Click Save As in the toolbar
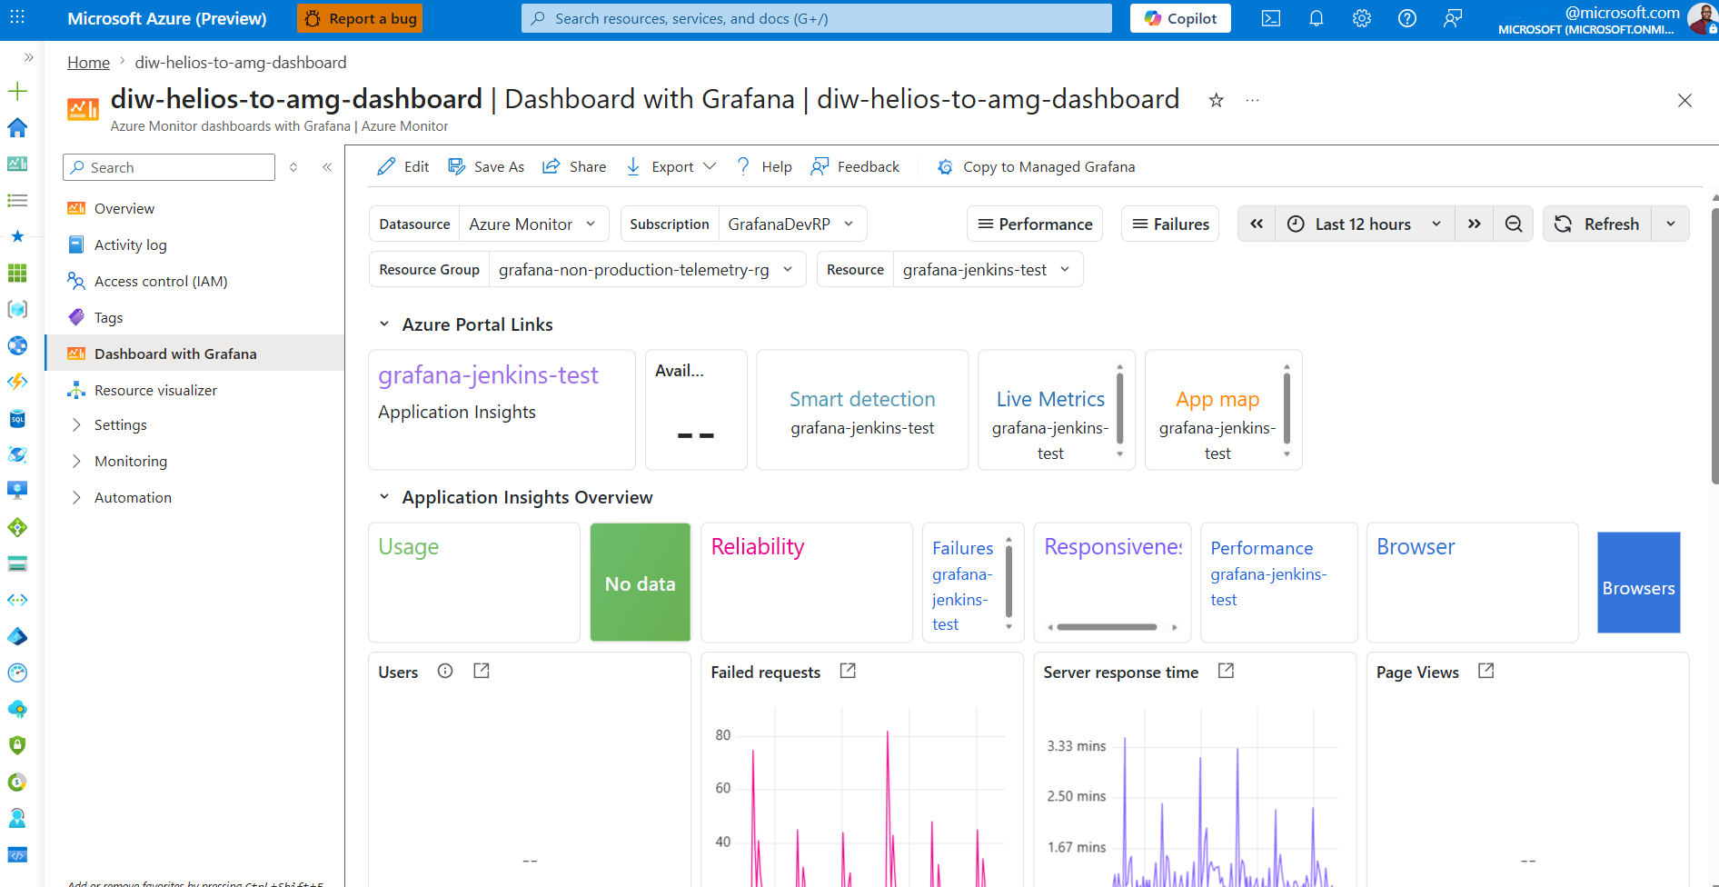This screenshot has height=887, width=1719. tap(486, 167)
